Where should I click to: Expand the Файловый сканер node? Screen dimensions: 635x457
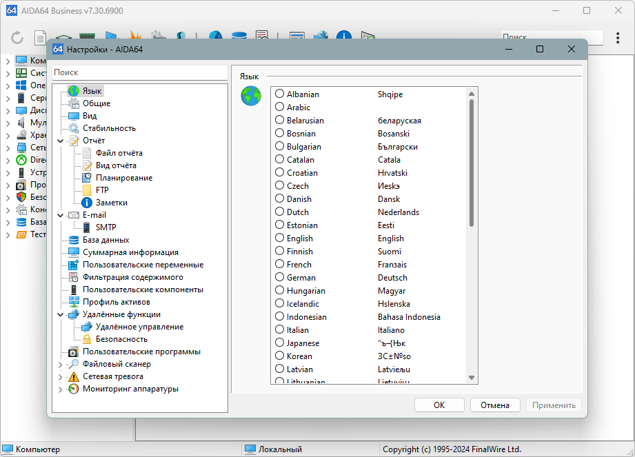61,365
